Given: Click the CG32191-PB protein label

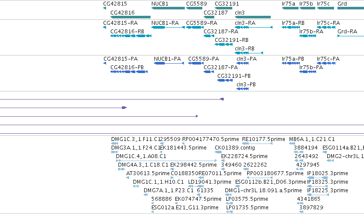Looking at the screenshot, I should [234, 76].
